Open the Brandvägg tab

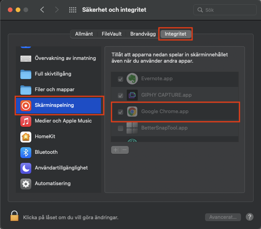pyautogui.click(x=143, y=34)
